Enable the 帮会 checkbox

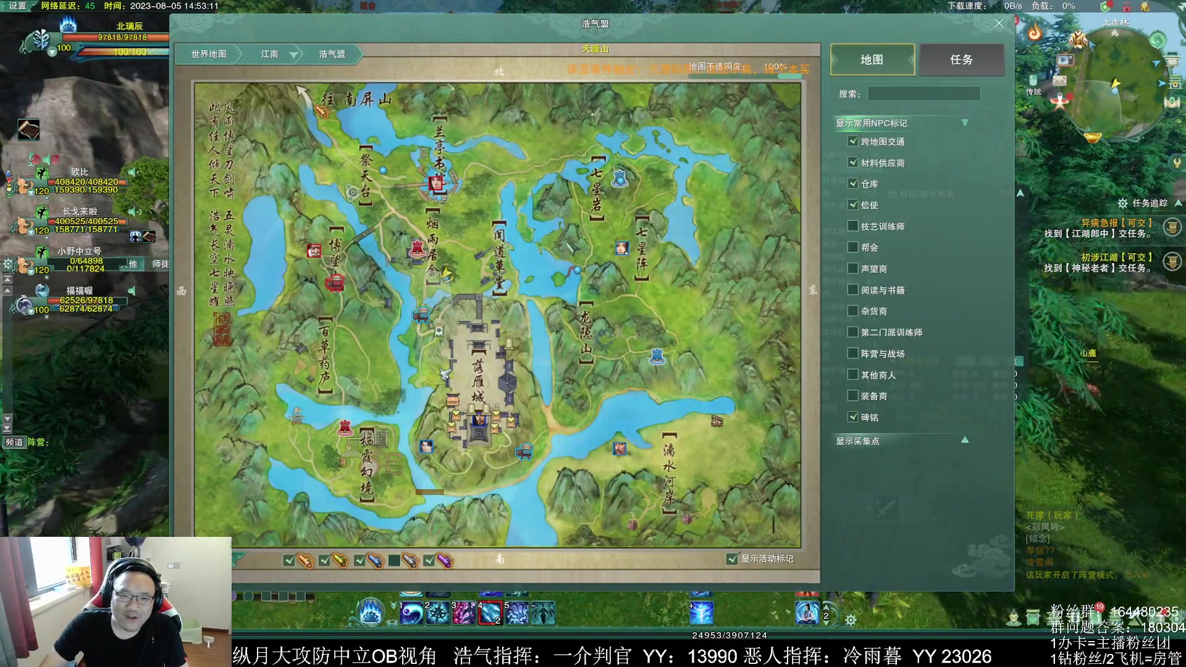pos(853,247)
